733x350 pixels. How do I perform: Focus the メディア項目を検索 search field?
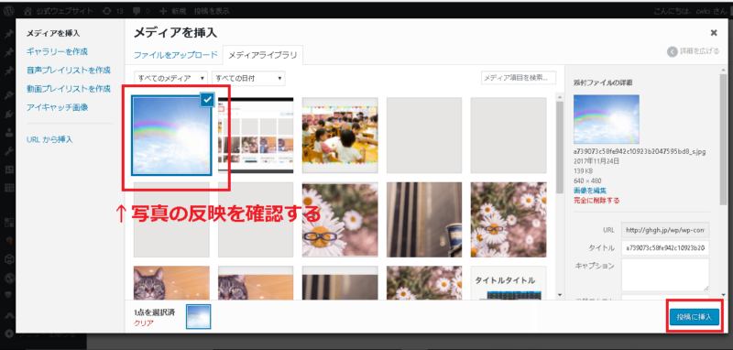519,78
